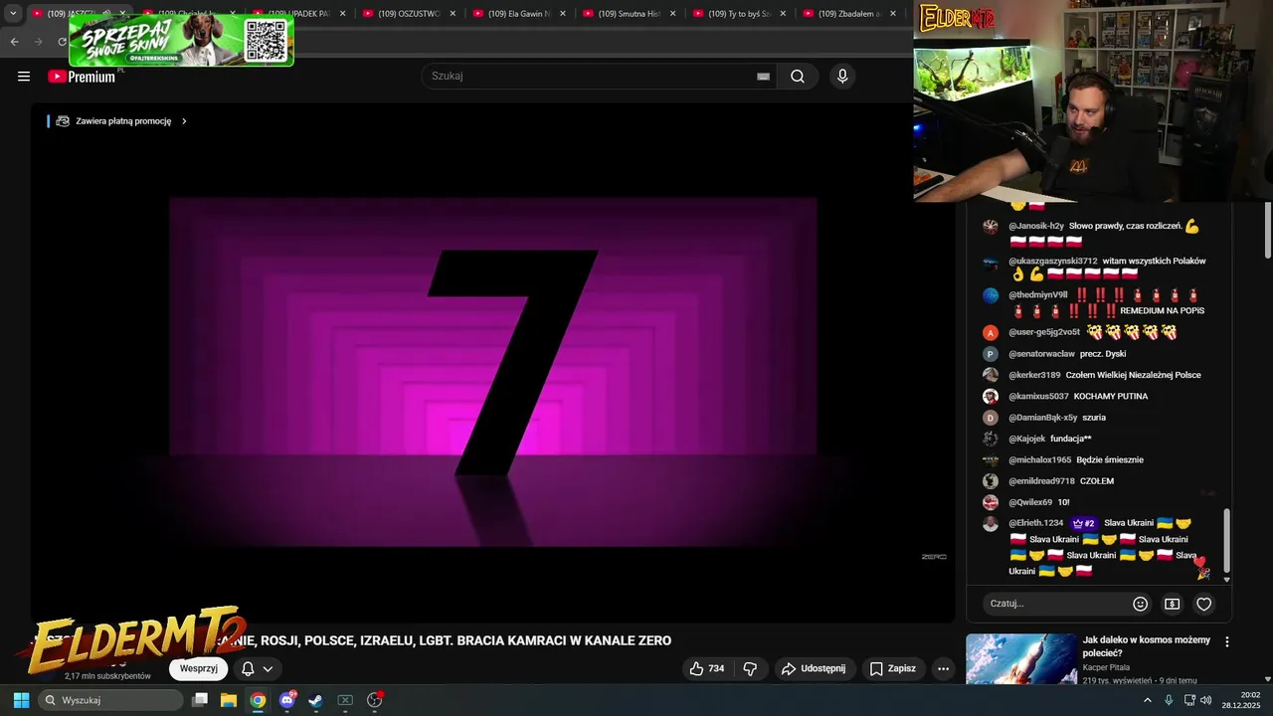The width and height of the screenshot is (1273, 716).
Task: Click the member badge #2 next to @Elrieth.1234
Action: (1083, 523)
